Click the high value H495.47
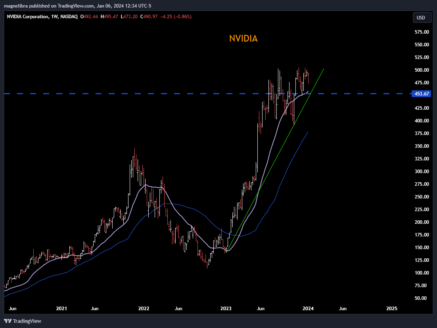The width and height of the screenshot is (437, 328). (109, 17)
